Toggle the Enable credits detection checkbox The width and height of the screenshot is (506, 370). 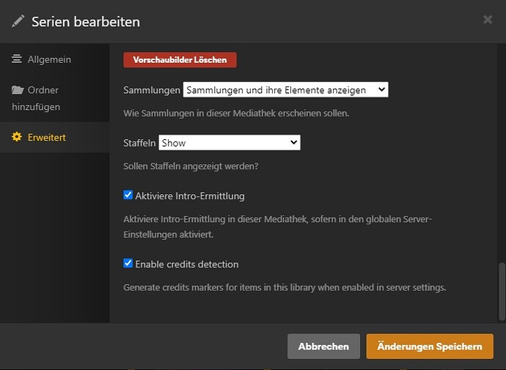128,263
